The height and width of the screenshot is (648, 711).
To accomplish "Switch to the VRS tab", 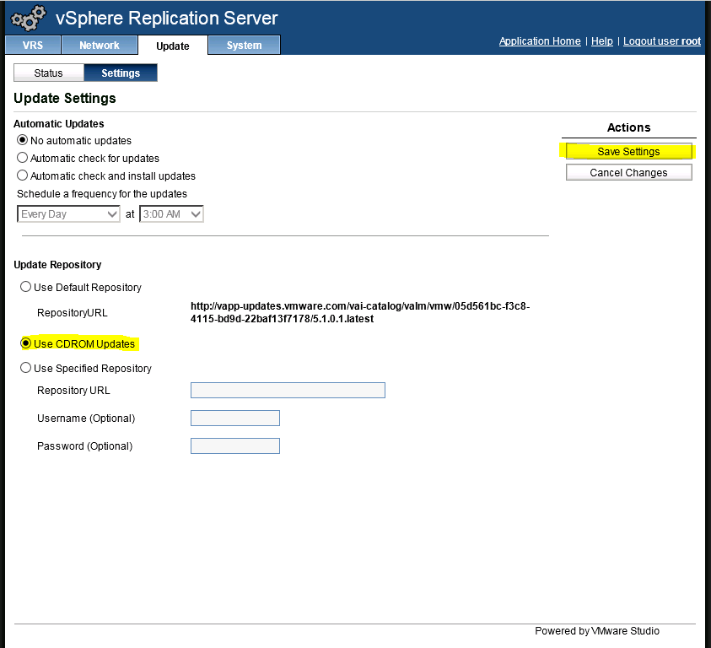I will coord(32,45).
